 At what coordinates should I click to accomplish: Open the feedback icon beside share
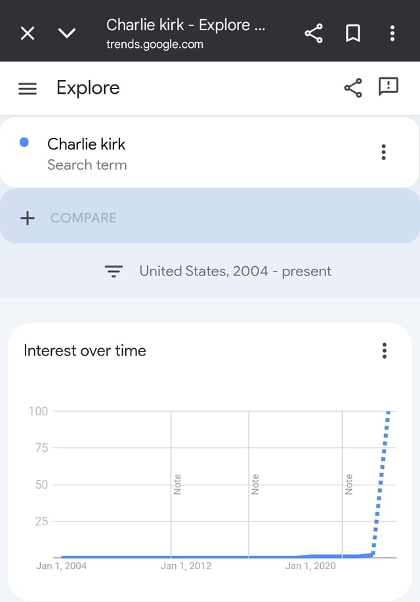(x=388, y=88)
